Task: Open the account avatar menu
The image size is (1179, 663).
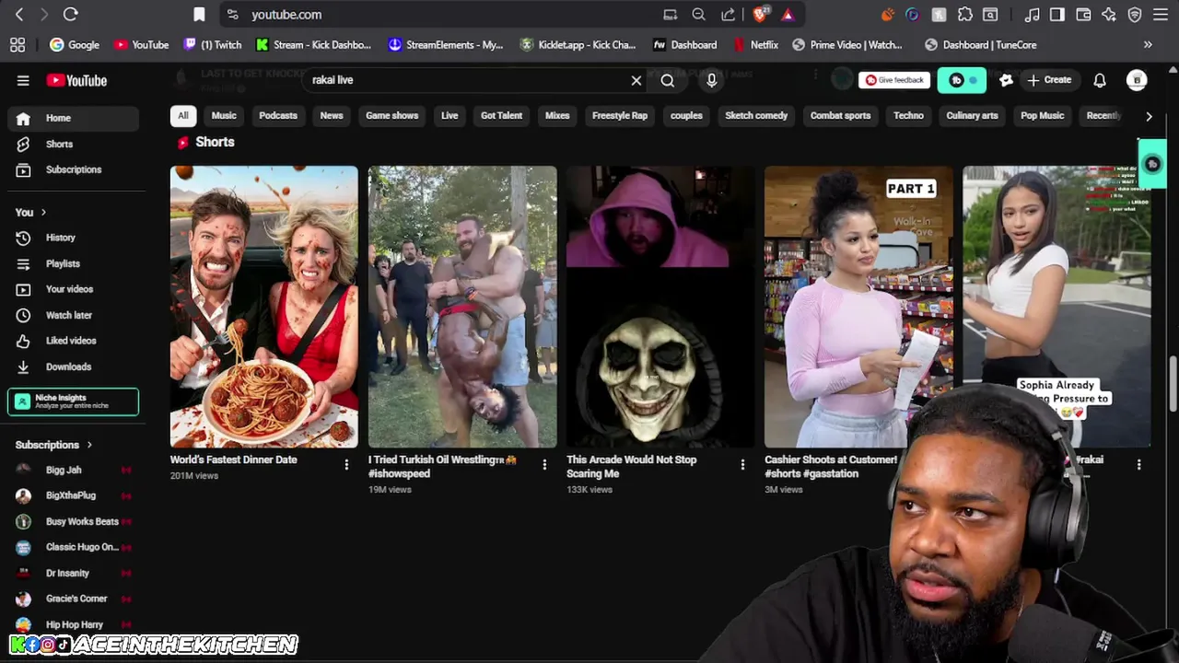Action: pos(1137,80)
